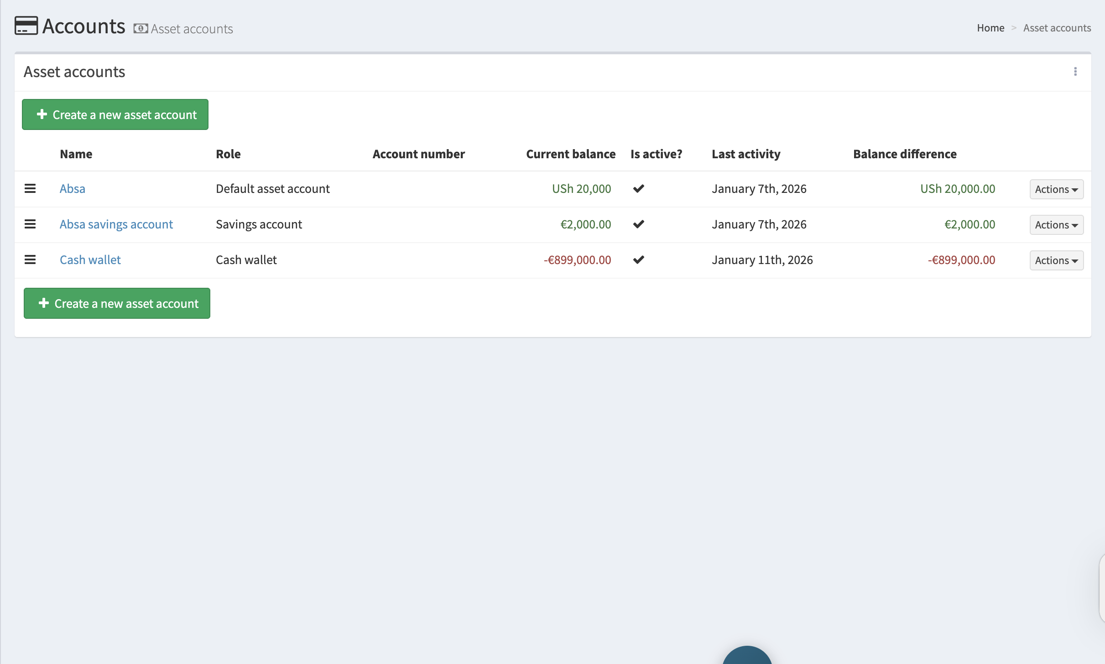Expand Actions menu for Absa savings account
This screenshot has height=664, width=1105.
1056,224
